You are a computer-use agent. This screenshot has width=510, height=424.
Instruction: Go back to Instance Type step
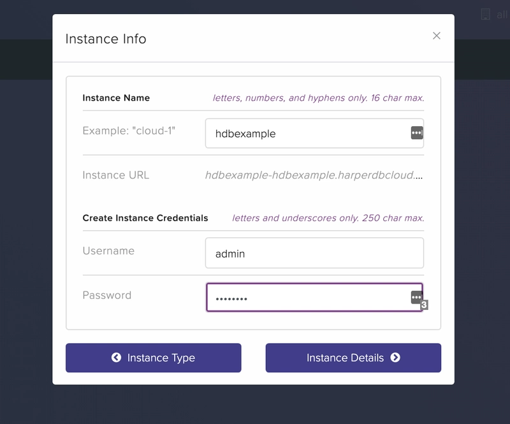[154, 358]
